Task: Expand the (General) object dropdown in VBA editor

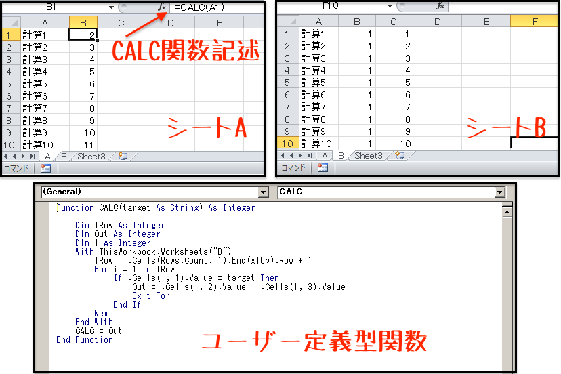Action: [x=264, y=192]
